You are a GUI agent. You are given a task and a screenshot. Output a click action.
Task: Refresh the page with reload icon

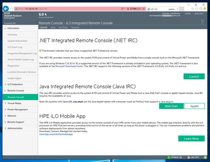tap(144, 9)
